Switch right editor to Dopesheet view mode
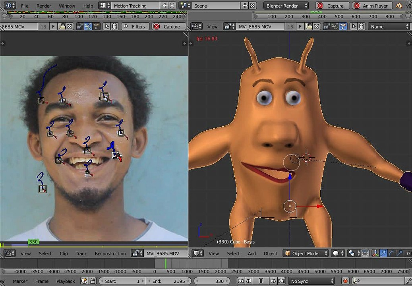412x286 pixels. pos(343,27)
